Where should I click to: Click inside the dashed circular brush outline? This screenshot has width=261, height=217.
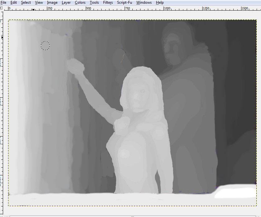pyautogui.click(x=45, y=46)
